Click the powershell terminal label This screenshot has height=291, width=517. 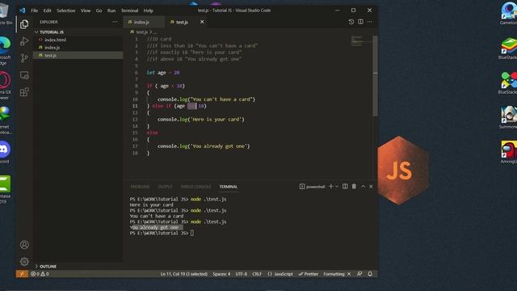pyautogui.click(x=313, y=187)
